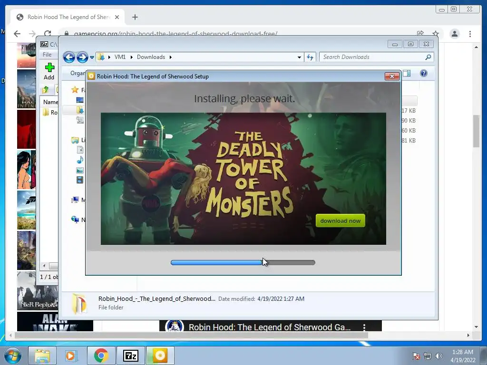Select Downloads in Explorer address breadcrumb
Image resolution: width=487 pixels, height=365 pixels.
pyautogui.click(x=151, y=57)
